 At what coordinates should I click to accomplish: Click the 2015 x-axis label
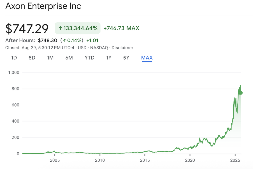click(x=145, y=160)
